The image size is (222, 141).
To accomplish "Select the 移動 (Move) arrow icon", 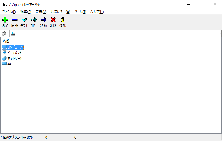I will click(x=43, y=20).
